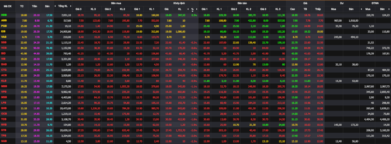Click the Bên mua group header
The width and height of the screenshot is (391, 144).
116,3
